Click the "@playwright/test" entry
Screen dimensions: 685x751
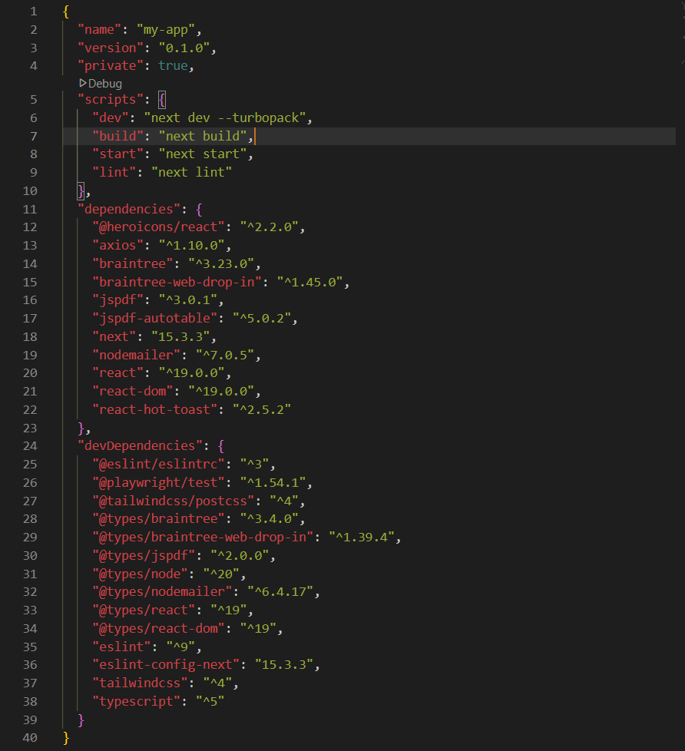(158, 482)
